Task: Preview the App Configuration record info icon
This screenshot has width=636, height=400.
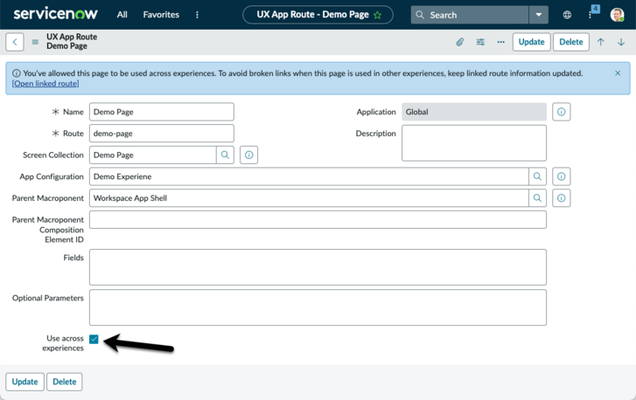Action: pos(561,176)
